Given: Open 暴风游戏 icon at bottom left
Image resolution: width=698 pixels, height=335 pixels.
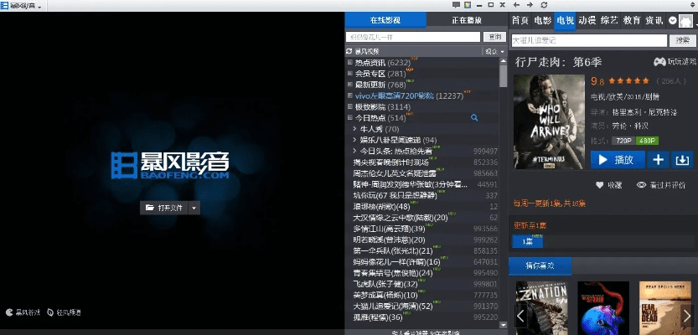Looking at the screenshot, I should 8,312.
